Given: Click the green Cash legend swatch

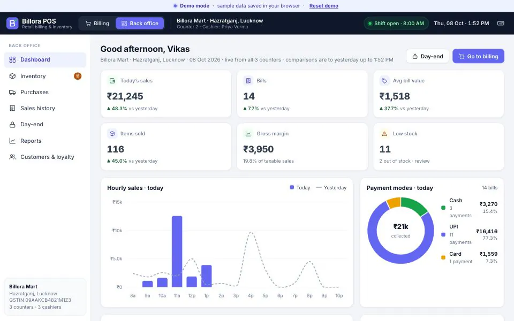Looking at the screenshot, I should (x=443, y=208).
